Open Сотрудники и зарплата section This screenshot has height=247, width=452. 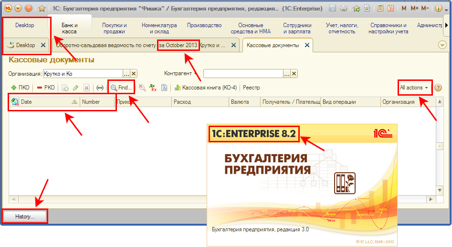pyautogui.click(x=297, y=28)
